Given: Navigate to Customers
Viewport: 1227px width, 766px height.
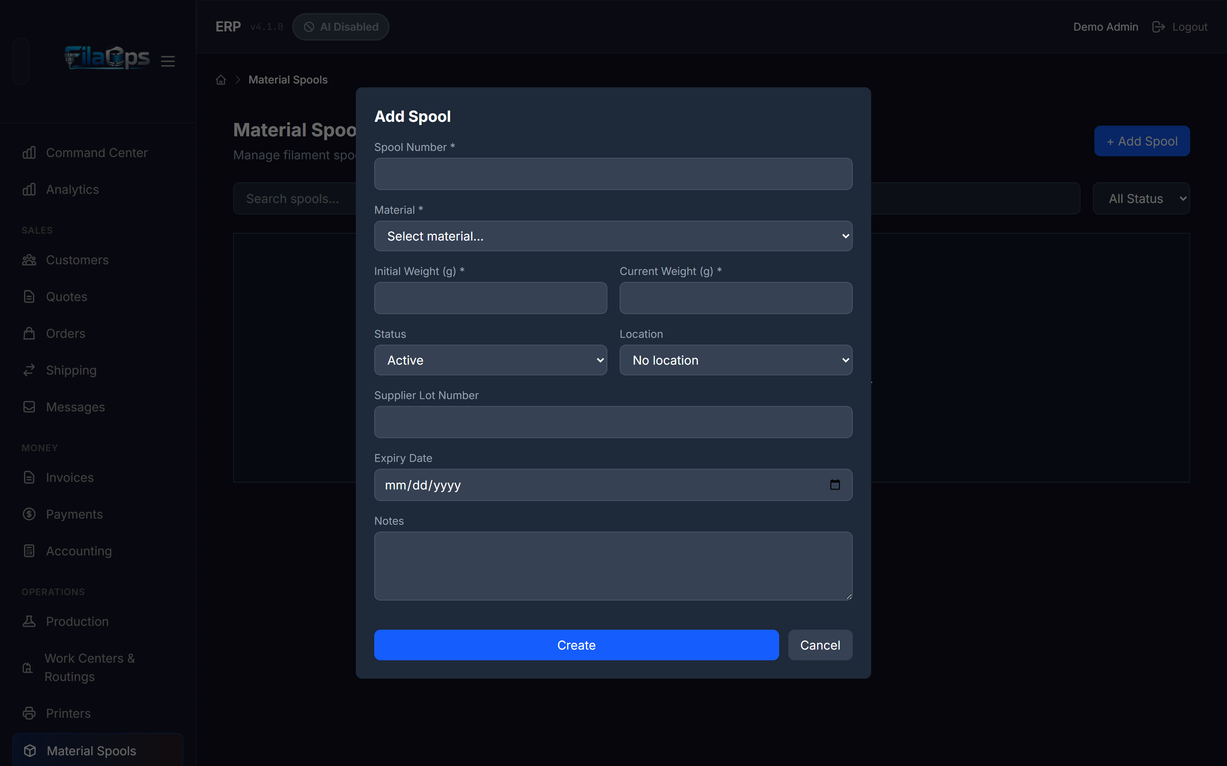Looking at the screenshot, I should coord(97,260).
